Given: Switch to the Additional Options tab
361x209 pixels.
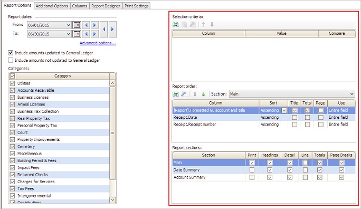Looking at the screenshot, I should point(52,6).
